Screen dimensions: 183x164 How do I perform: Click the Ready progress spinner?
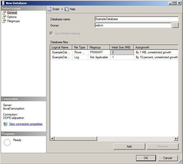7,142
